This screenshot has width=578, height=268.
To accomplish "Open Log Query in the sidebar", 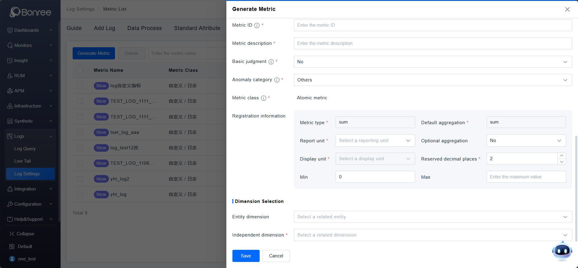I will (25, 149).
